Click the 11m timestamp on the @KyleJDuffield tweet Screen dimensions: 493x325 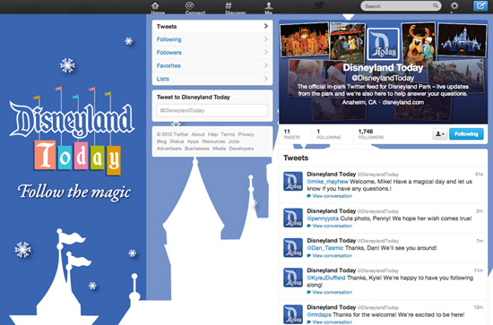(x=479, y=270)
